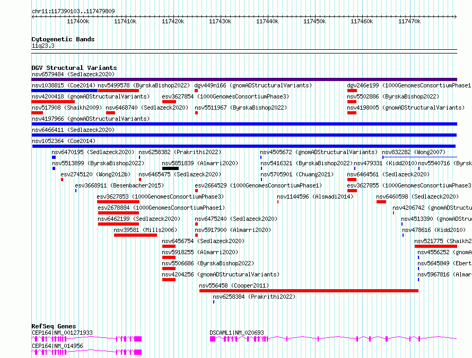Select nsv517908 (Shaikh2009) variant
This screenshot has height=358, width=472.
(x=67, y=108)
